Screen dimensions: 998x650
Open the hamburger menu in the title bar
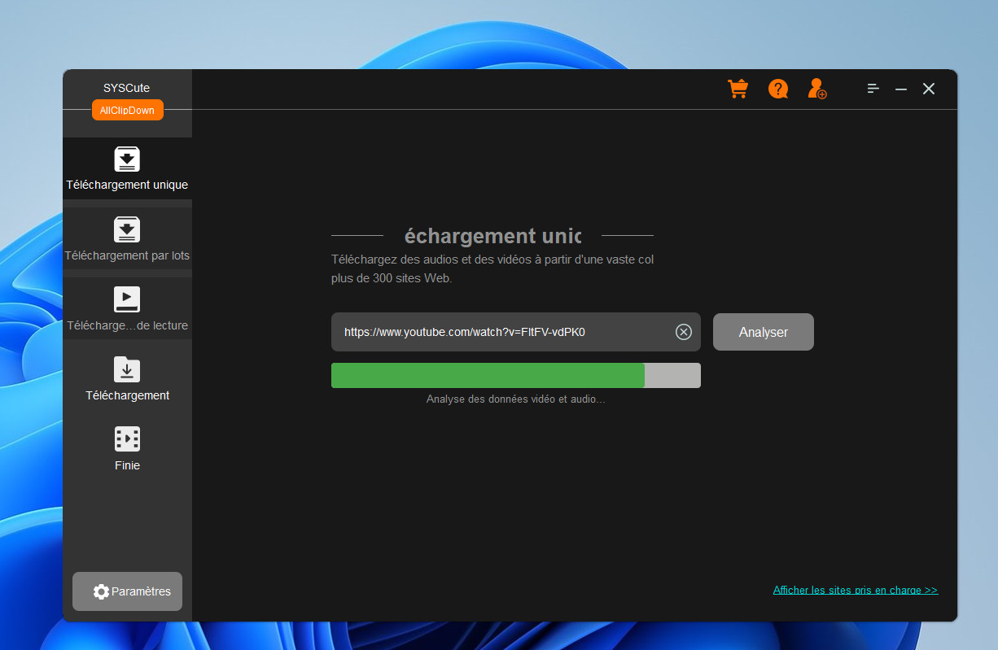(873, 89)
